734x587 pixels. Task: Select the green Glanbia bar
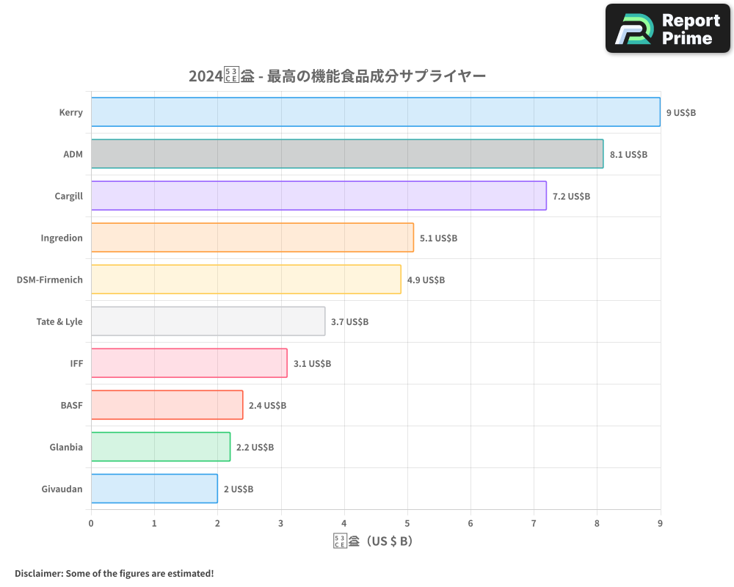tap(160, 447)
